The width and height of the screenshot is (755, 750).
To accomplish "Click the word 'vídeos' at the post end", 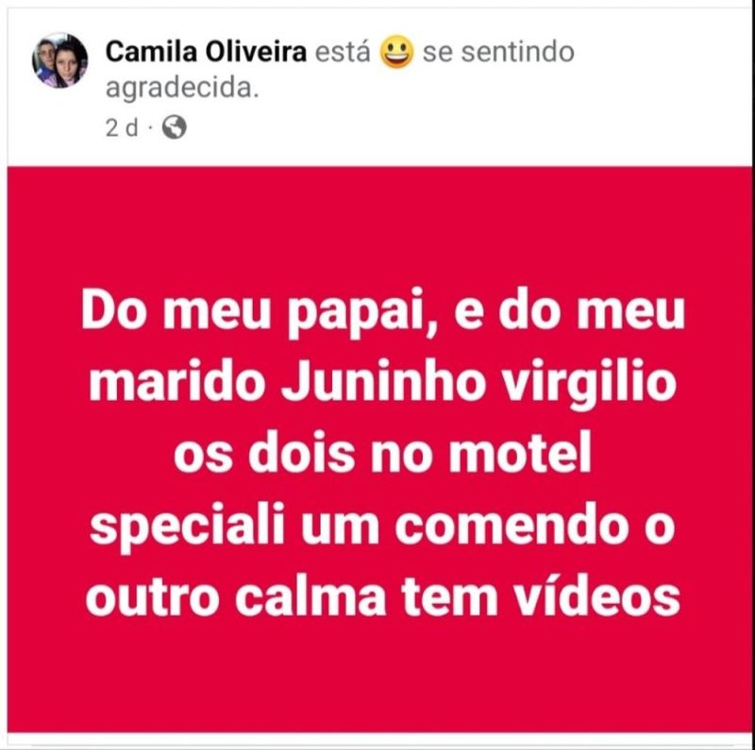I will [596, 596].
